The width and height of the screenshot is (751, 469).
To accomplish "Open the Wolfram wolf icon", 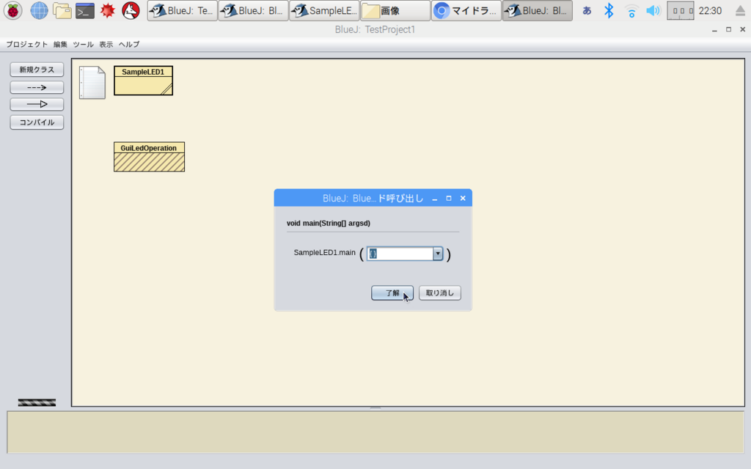I will (x=131, y=10).
